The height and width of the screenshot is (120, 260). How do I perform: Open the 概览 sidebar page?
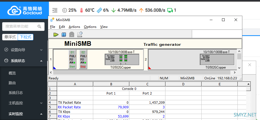click(x=12, y=73)
